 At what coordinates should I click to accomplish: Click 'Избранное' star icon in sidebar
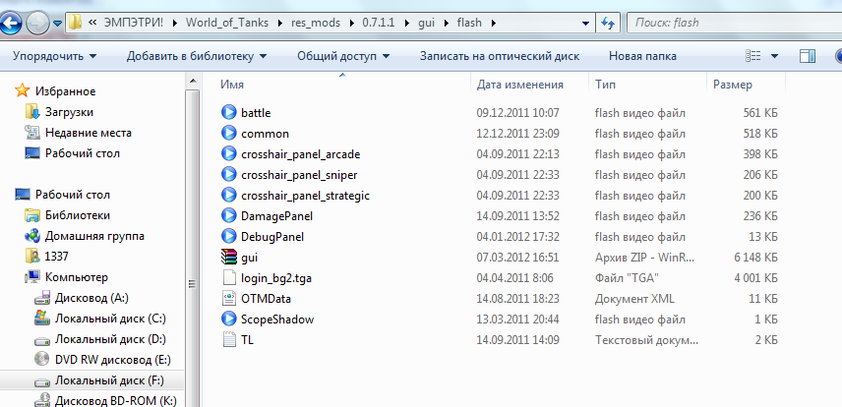tap(23, 90)
